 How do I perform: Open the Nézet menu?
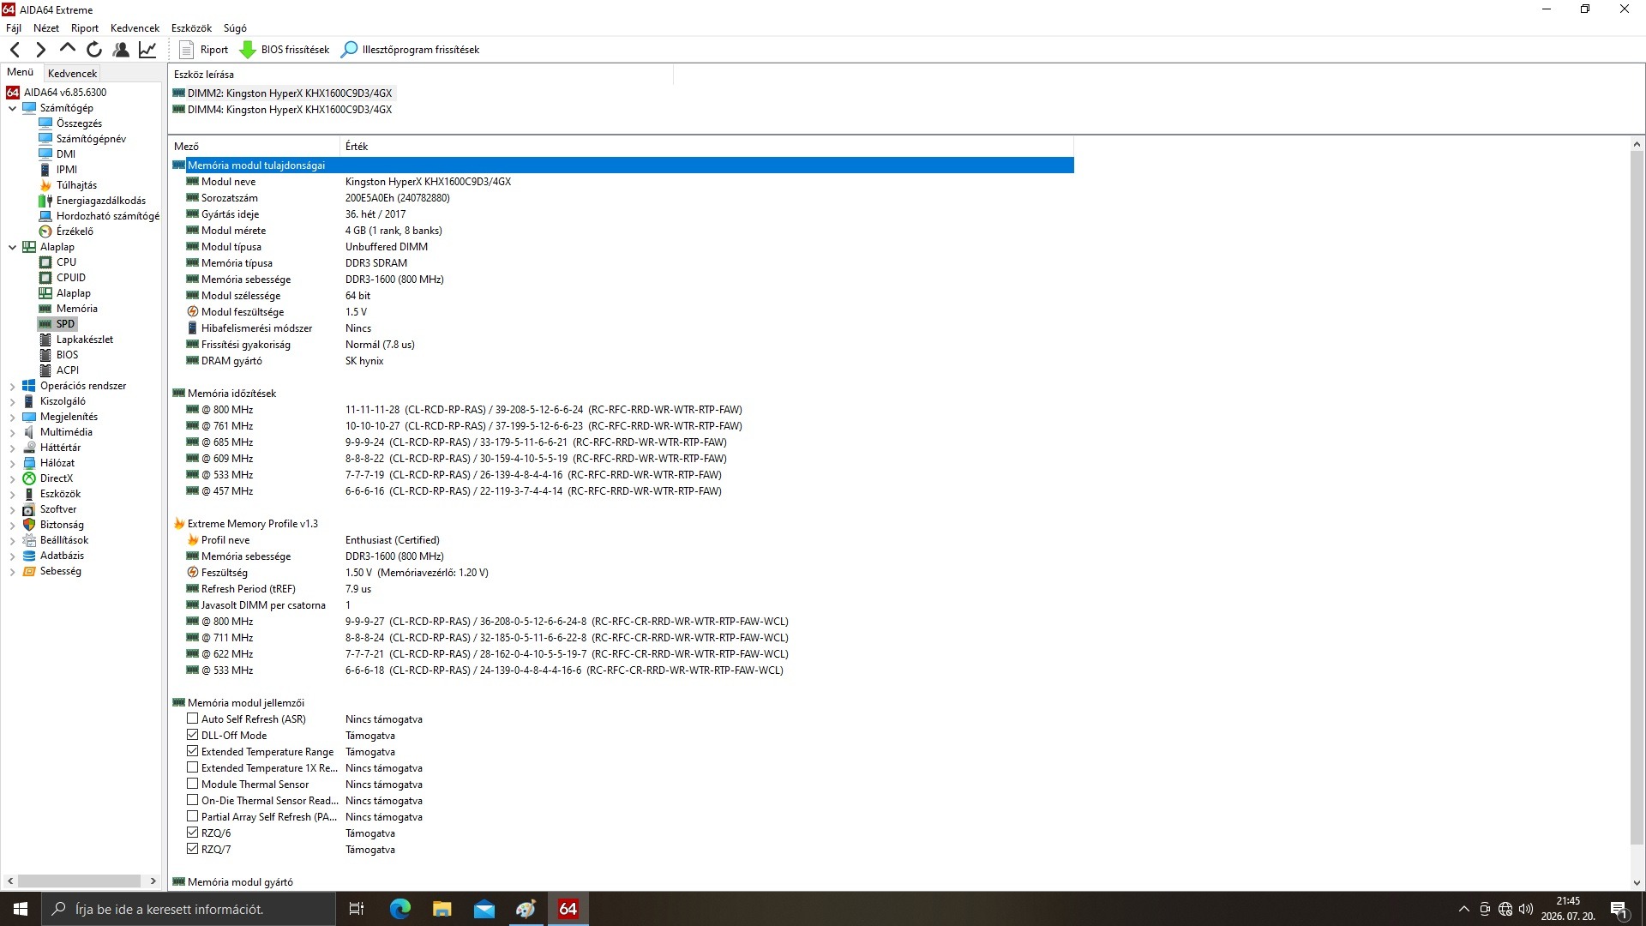pyautogui.click(x=46, y=28)
